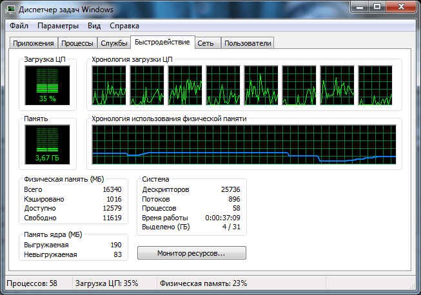Open the Справка menu
The width and height of the screenshot is (421, 295).
(x=124, y=26)
